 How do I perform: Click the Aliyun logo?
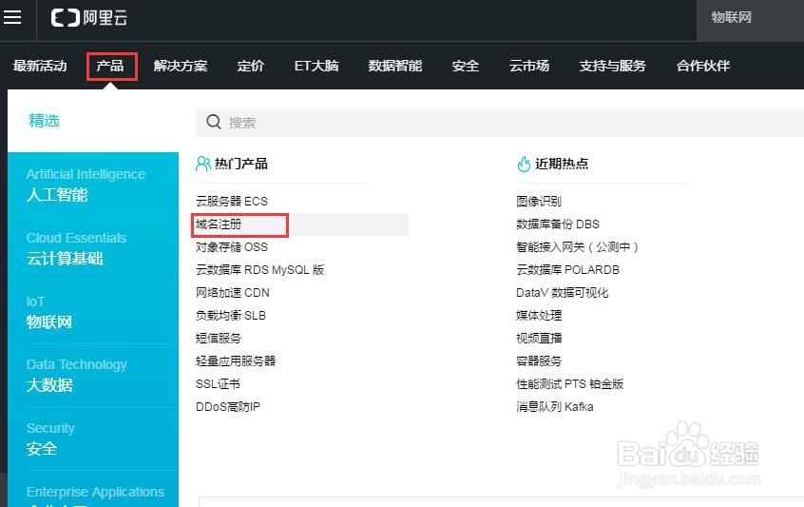coord(89,18)
